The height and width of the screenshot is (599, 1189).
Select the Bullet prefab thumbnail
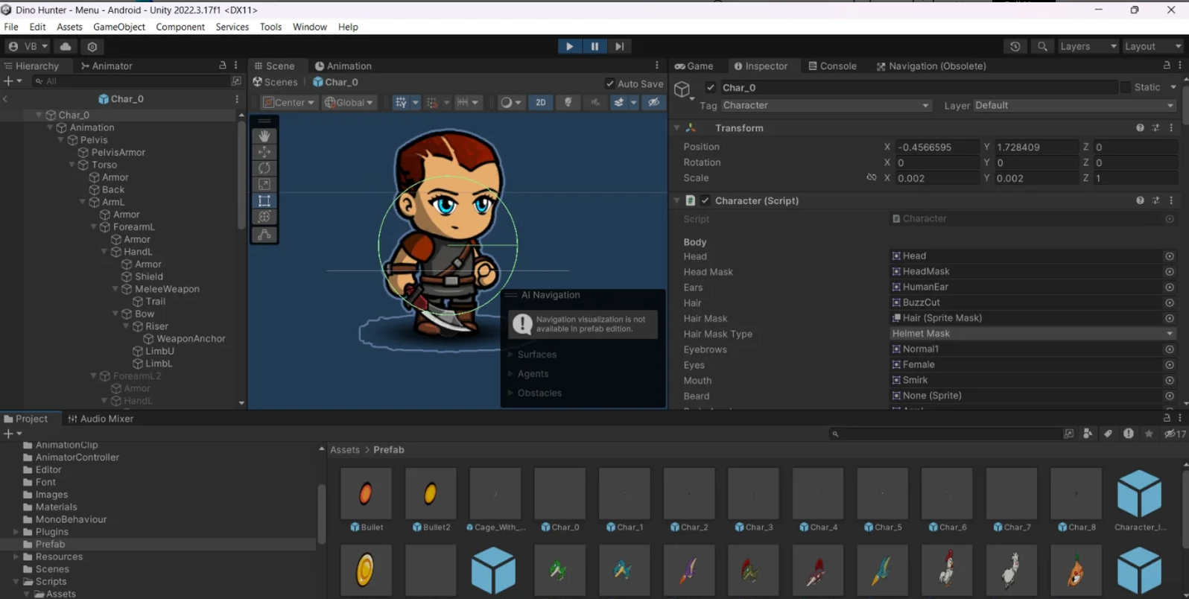click(x=366, y=493)
